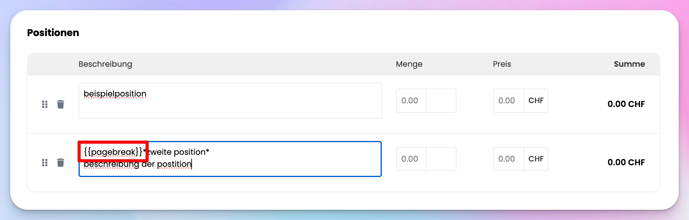The image size is (689, 220).
Task: Select the Menge amount field in second row
Action: point(411,159)
